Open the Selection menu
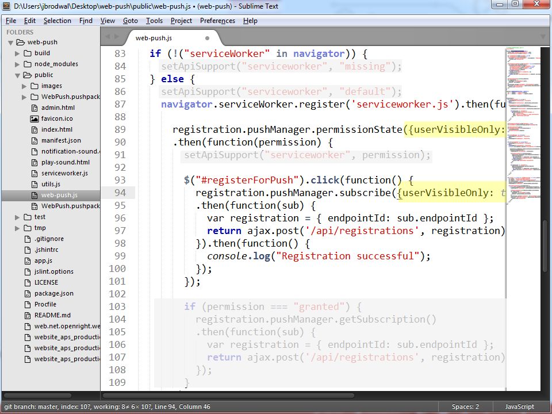The image size is (552, 414). pyautogui.click(x=57, y=21)
